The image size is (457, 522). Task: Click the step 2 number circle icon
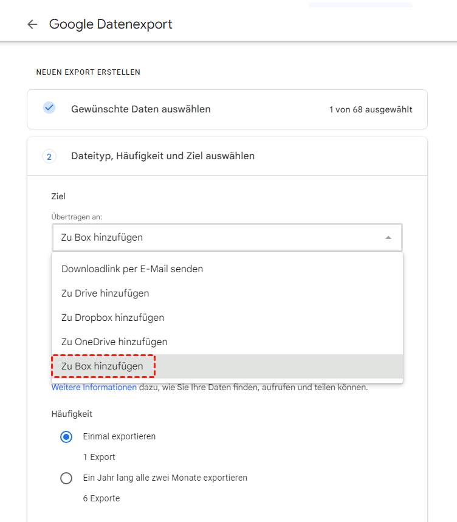point(49,156)
